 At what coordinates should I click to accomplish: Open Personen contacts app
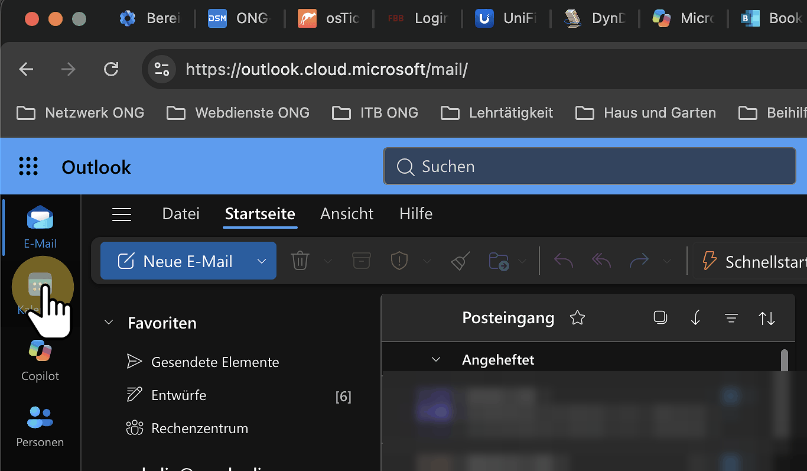coord(40,425)
